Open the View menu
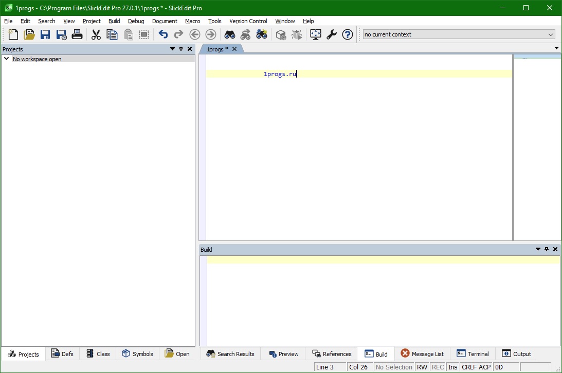The width and height of the screenshot is (562, 373). (x=69, y=21)
